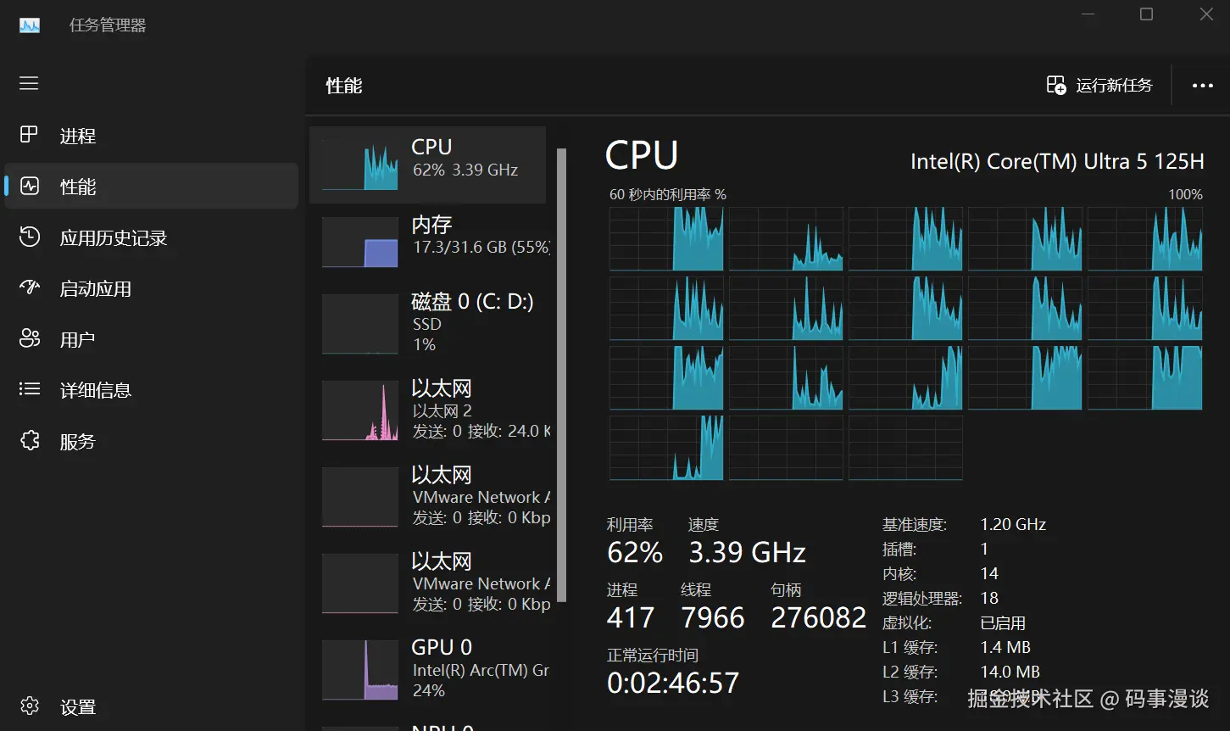Screen dimensions: 1230x731
Task: Open 应用历史记录 history icon
Action: click(x=30, y=237)
